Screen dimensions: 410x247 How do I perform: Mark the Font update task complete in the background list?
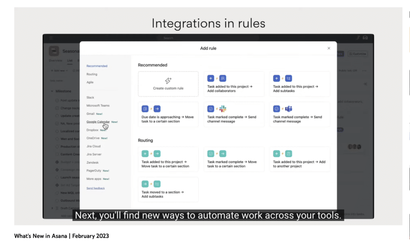[57, 101]
